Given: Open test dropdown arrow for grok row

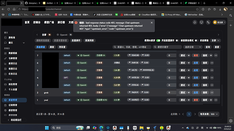Looking at the screenshot, I should tap(189, 92).
